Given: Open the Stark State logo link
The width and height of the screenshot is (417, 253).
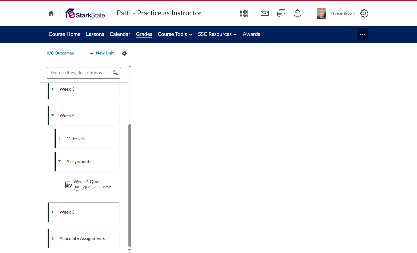Looking at the screenshot, I should (x=85, y=13).
